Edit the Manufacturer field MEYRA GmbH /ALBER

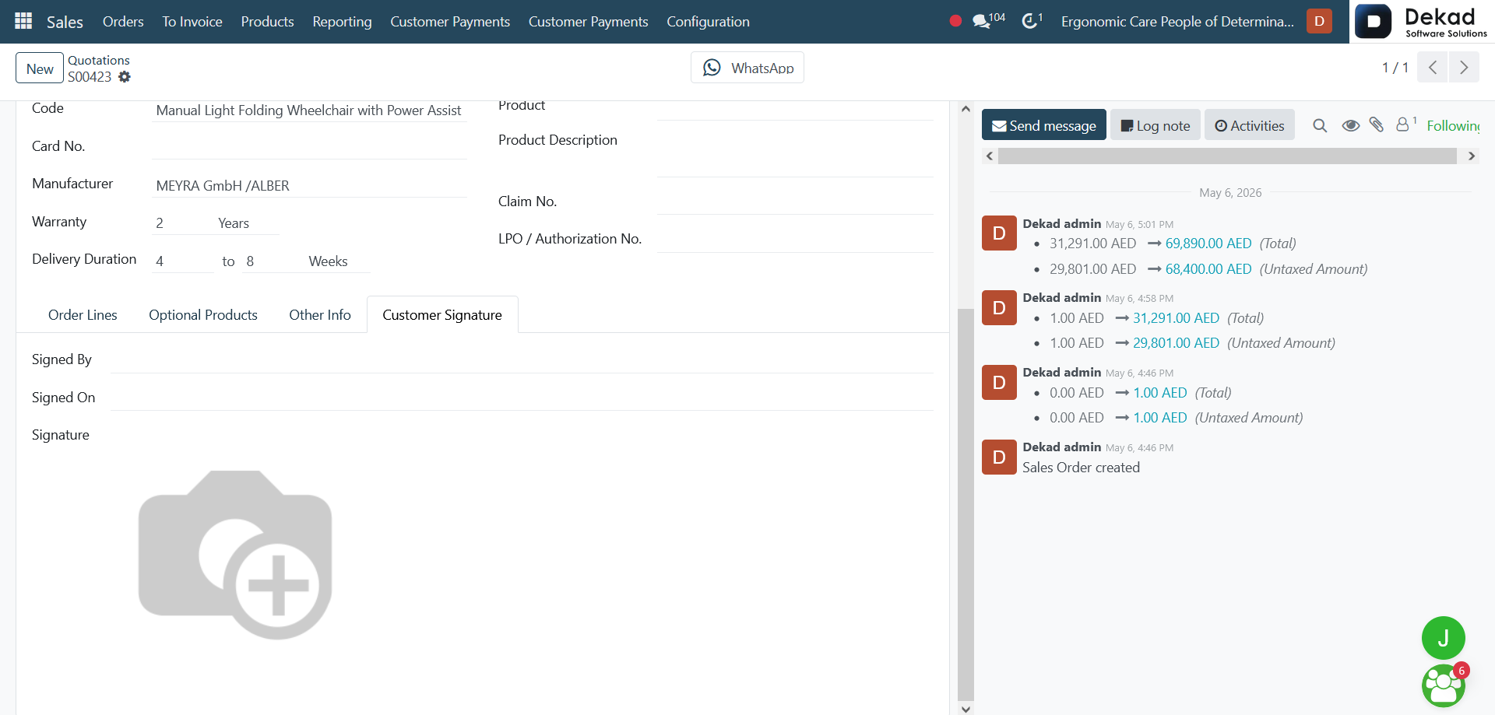click(309, 186)
